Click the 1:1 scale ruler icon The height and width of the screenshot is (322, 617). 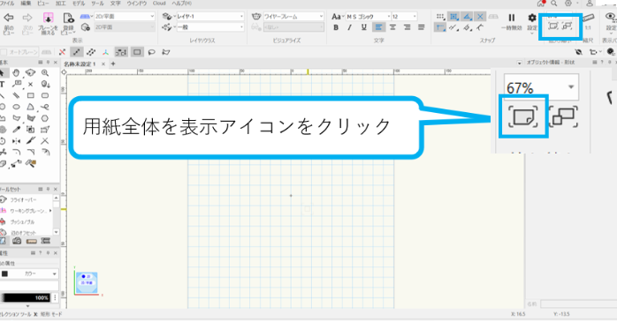588,19
